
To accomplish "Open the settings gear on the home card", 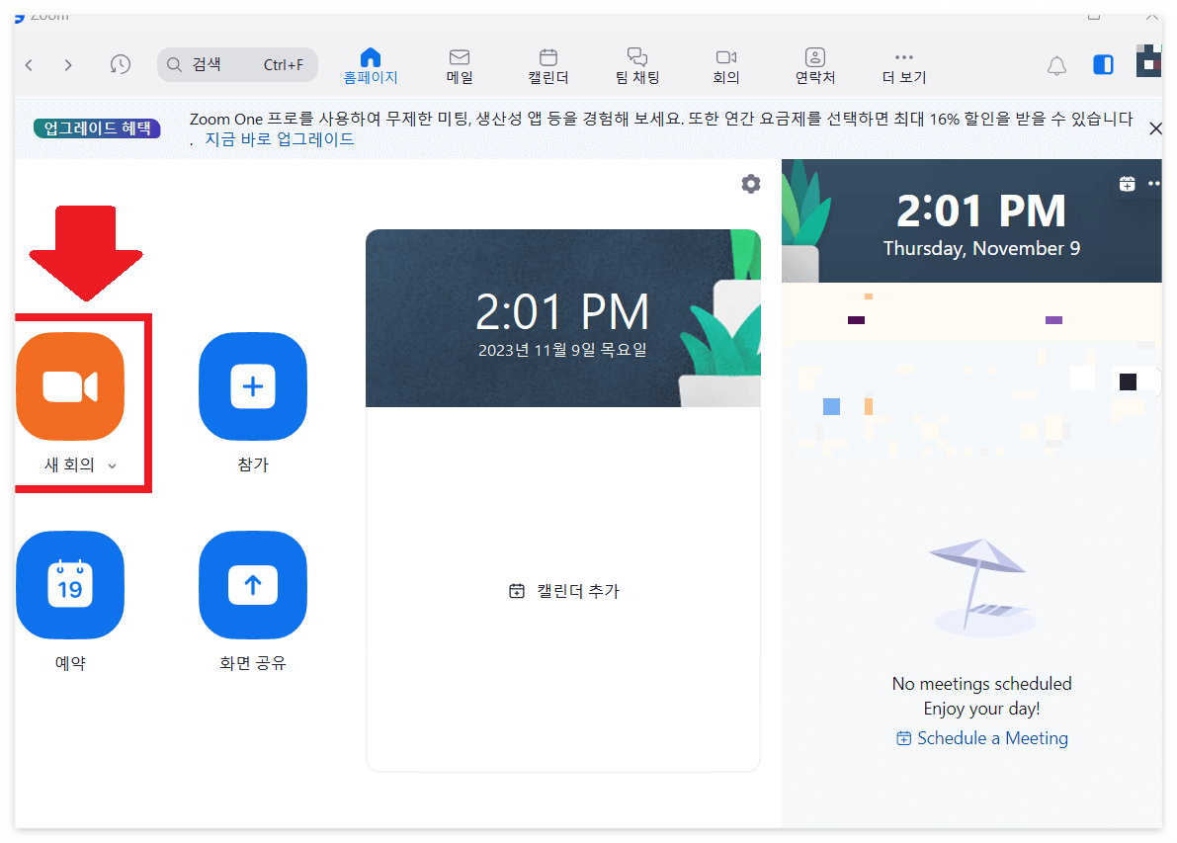I will [751, 184].
